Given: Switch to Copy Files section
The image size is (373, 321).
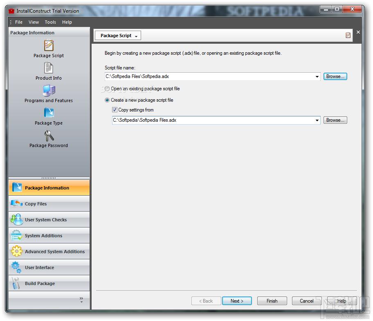Looking at the screenshot, I should pos(49,204).
